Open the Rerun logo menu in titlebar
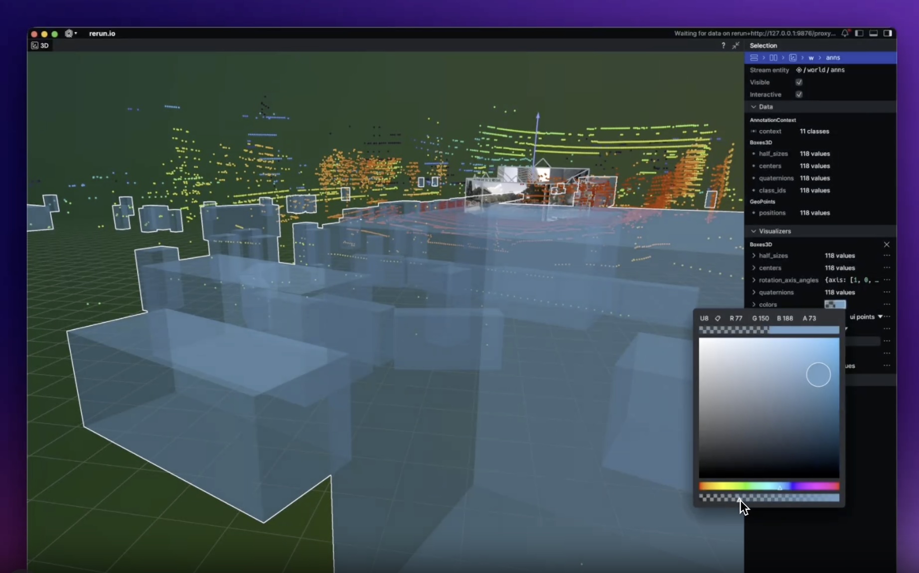The width and height of the screenshot is (919, 573). 70,33
